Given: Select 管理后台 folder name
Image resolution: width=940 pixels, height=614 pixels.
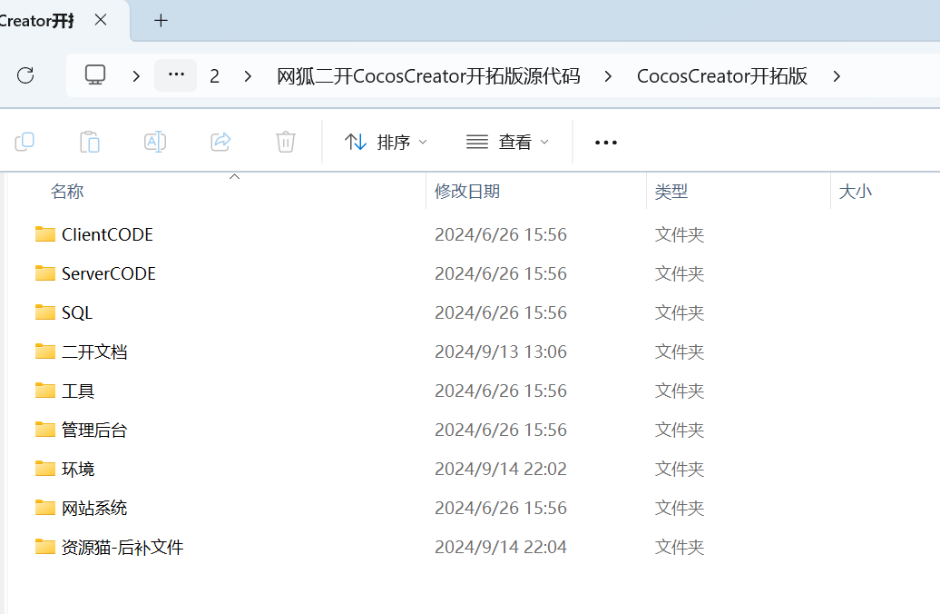Looking at the screenshot, I should (x=94, y=430).
